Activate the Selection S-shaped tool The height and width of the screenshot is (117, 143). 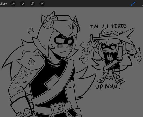coord(32,4)
